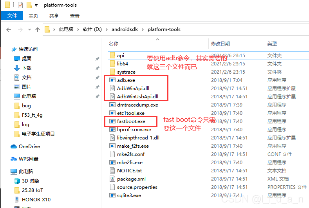This screenshot has height=208, width=309.
Task: Select OneDrive in the navigation pane
Action: coord(29,146)
